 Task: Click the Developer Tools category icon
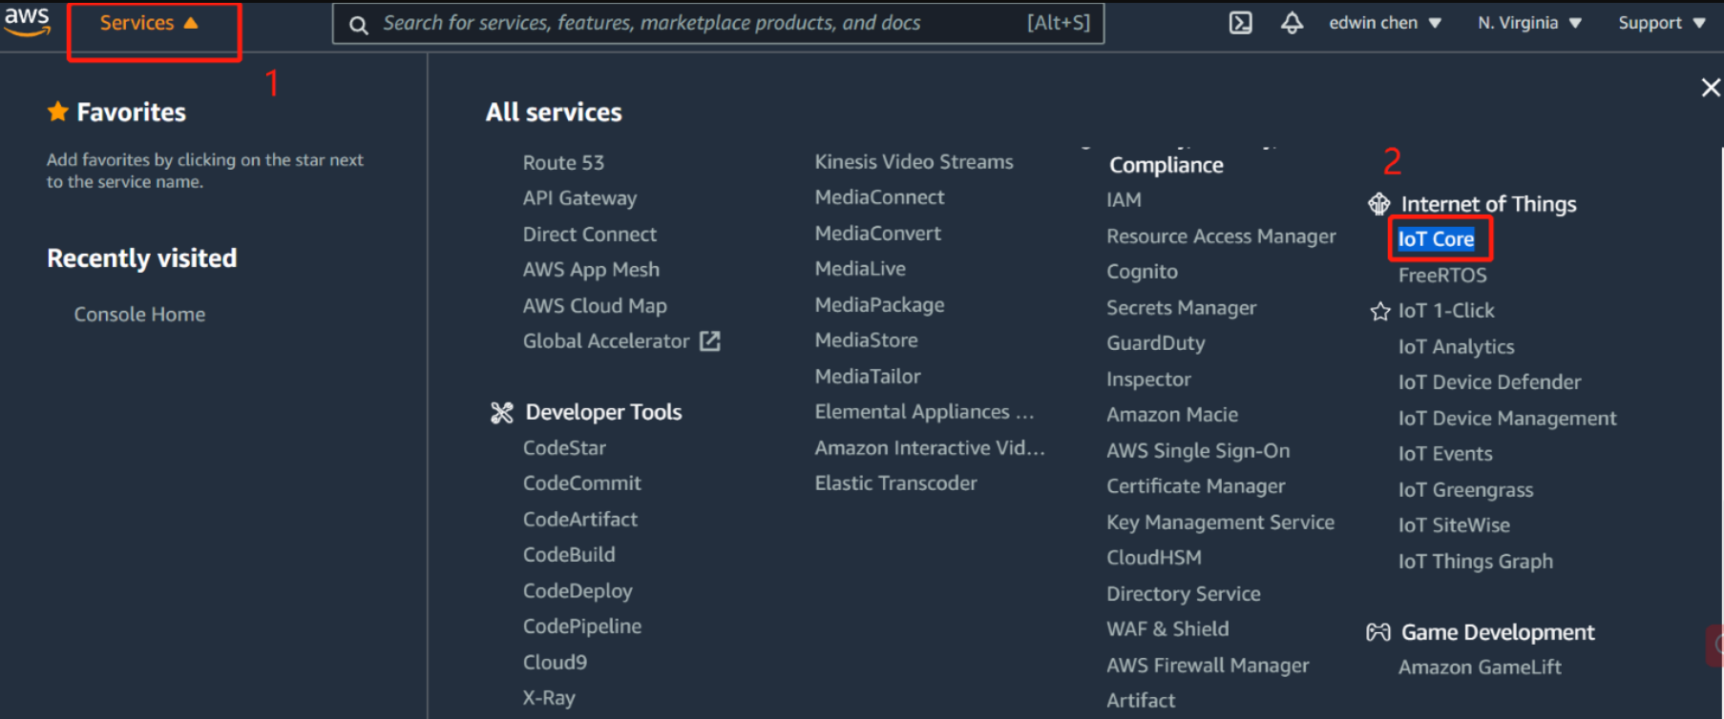click(501, 413)
